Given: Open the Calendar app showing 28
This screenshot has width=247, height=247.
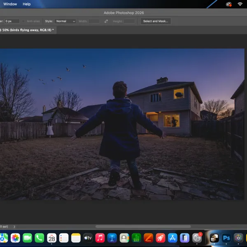Looking at the screenshot, I should click(52, 238).
